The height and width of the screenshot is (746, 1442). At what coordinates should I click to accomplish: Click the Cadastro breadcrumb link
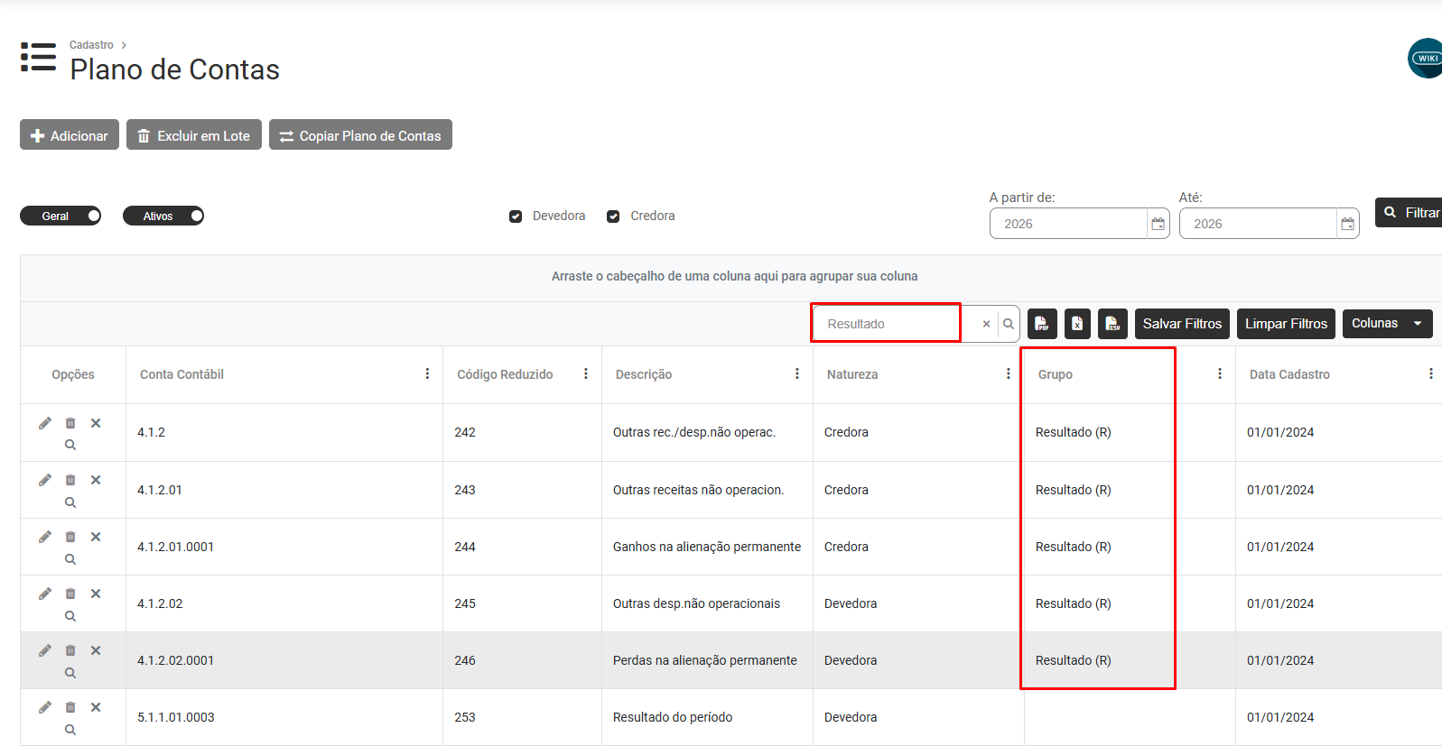pyautogui.click(x=91, y=45)
